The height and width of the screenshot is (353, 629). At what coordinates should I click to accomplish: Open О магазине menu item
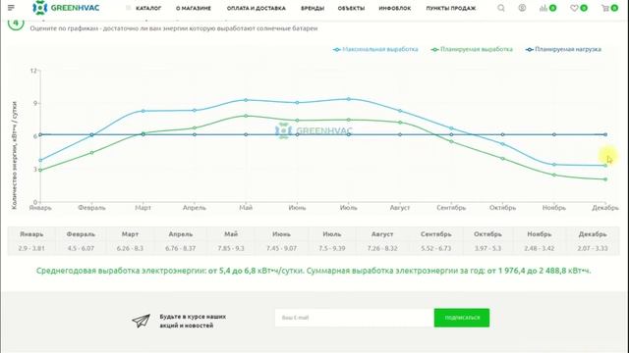point(194,8)
